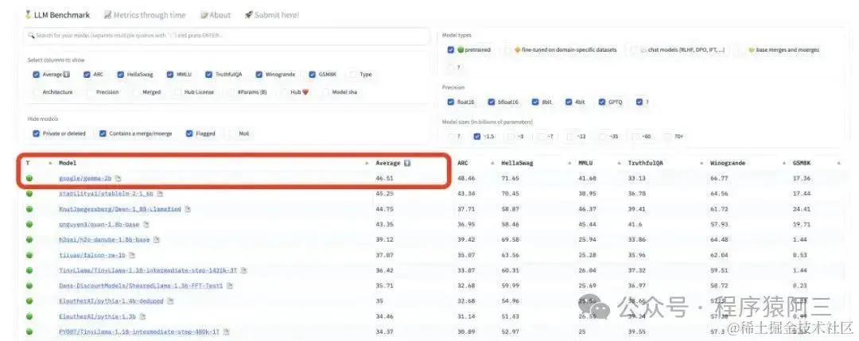Screen dimensions: 859x341
Task: Click details icon beside google/gemma-2b
Action: click(x=119, y=178)
